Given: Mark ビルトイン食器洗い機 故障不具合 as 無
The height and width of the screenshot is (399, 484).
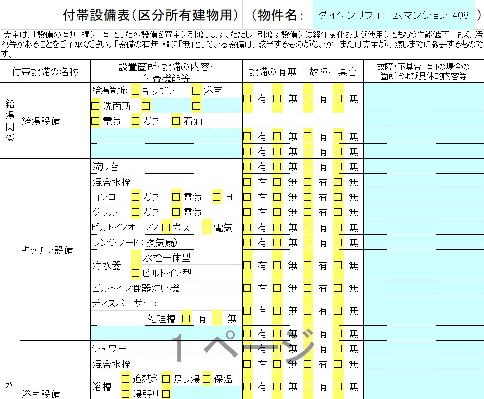Looking at the screenshot, I should 337,288.
